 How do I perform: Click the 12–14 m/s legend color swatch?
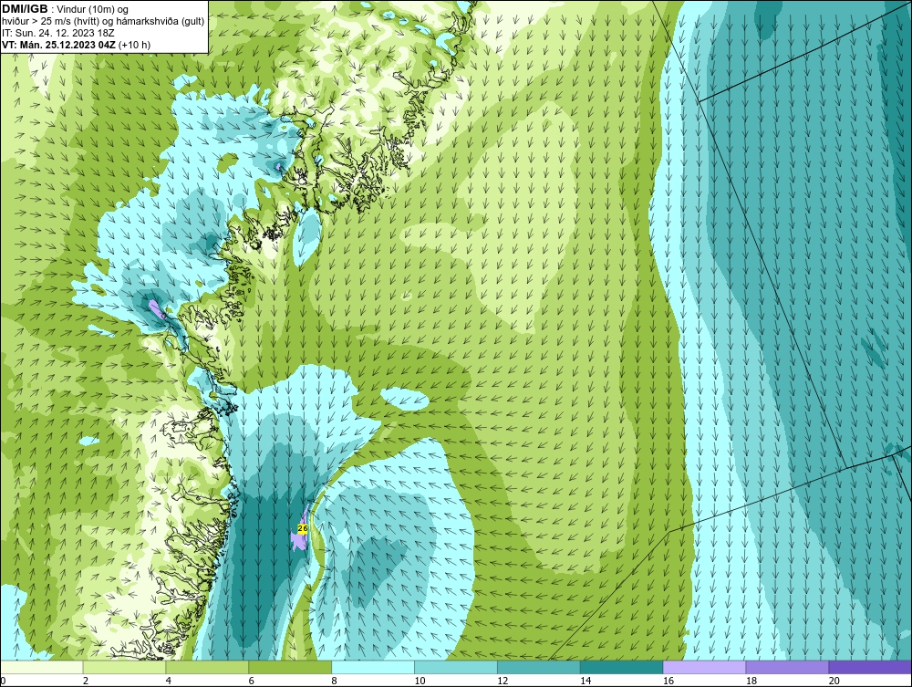[x=539, y=667]
